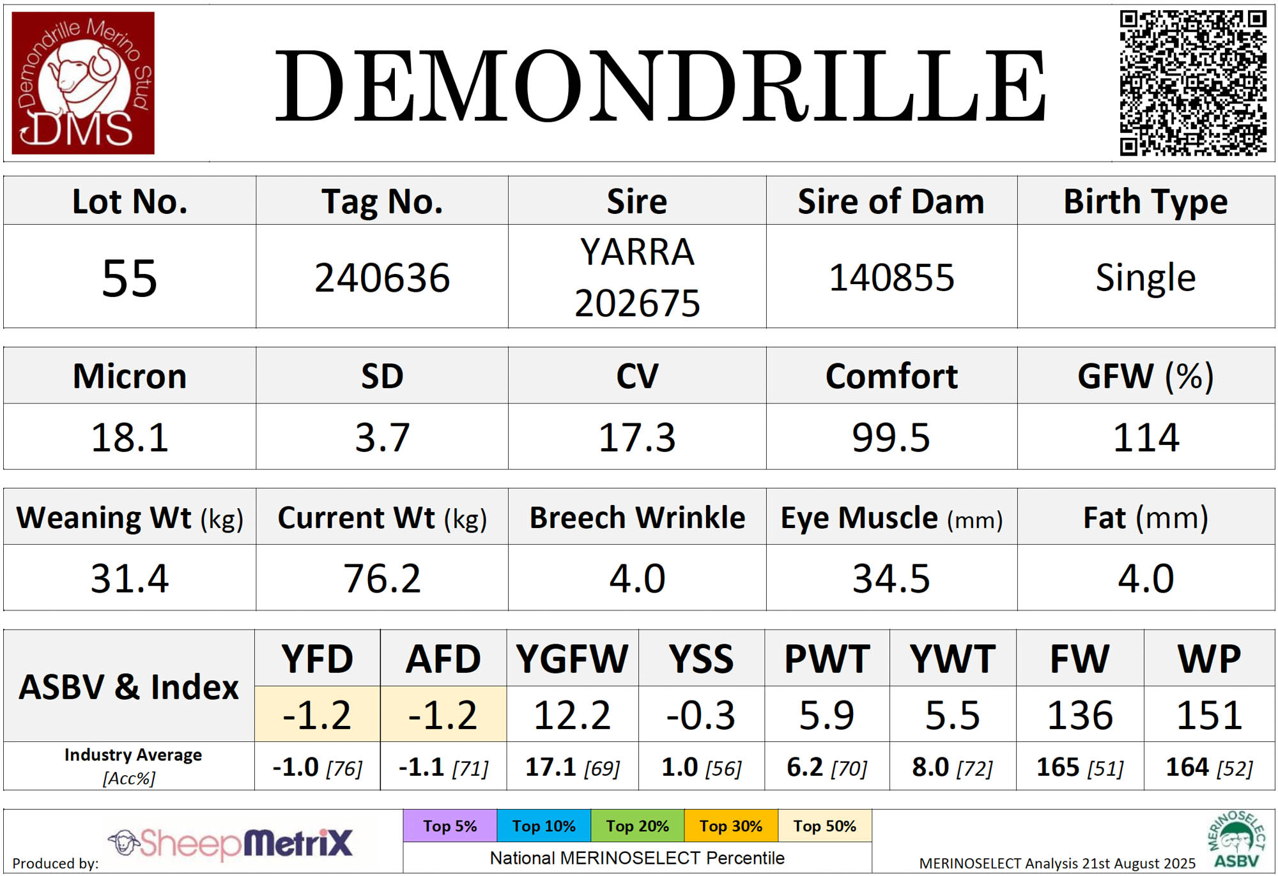1278x876 pixels.
Task: Click the WP index value 151
Action: [1209, 714]
